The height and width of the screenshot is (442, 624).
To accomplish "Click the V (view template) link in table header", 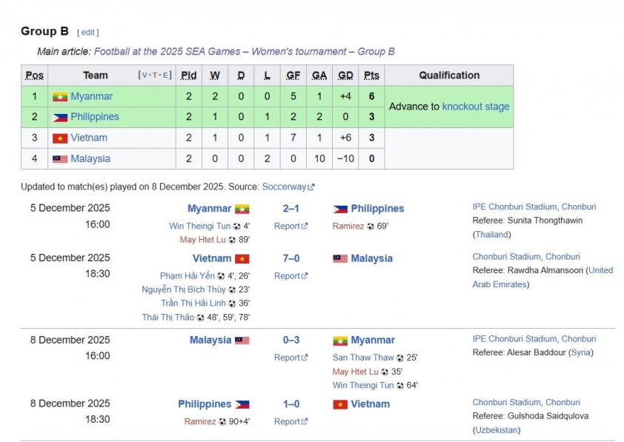I will pos(144,76).
